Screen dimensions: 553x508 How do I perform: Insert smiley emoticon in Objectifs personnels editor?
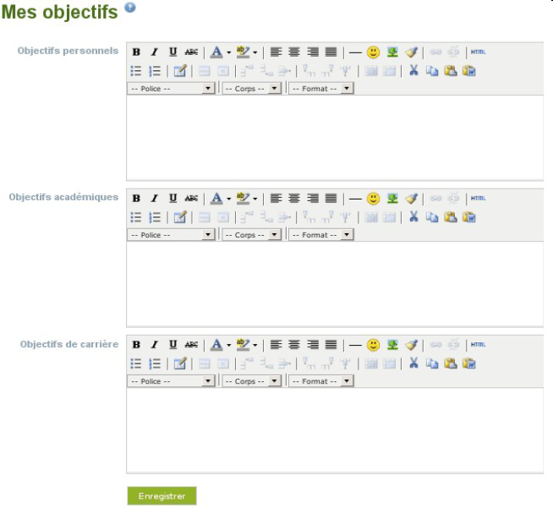pyautogui.click(x=373, y=52)
